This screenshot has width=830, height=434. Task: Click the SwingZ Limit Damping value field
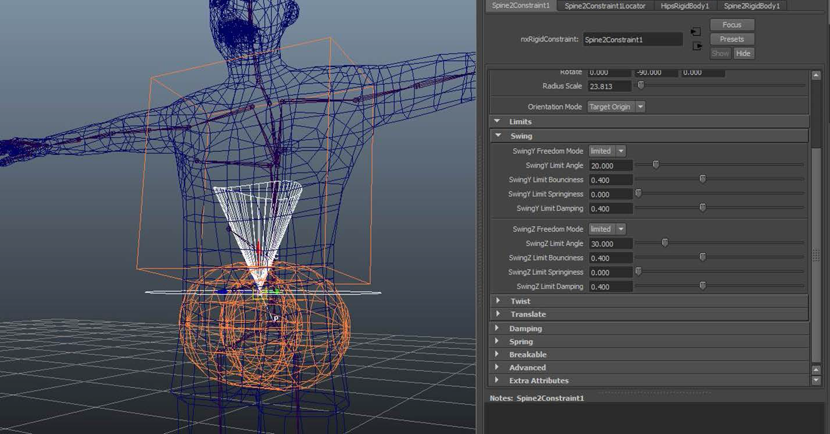(x=611, y=287)
